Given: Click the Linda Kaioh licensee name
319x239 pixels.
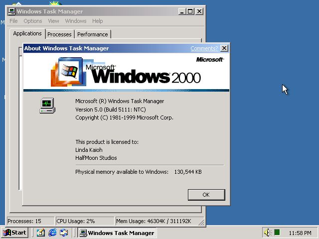Looking at the screenshot, I should tap(89, 150).
